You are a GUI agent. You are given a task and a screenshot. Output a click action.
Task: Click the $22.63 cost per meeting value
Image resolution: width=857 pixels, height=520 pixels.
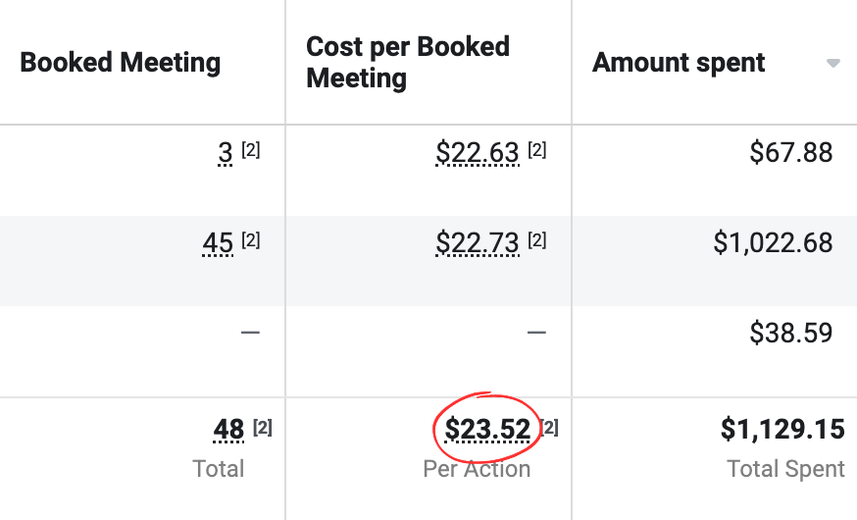[478, 153]
